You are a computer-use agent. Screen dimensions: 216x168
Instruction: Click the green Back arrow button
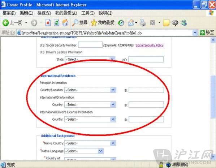6,23
